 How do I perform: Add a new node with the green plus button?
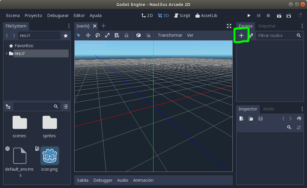[x=241, y=35]
